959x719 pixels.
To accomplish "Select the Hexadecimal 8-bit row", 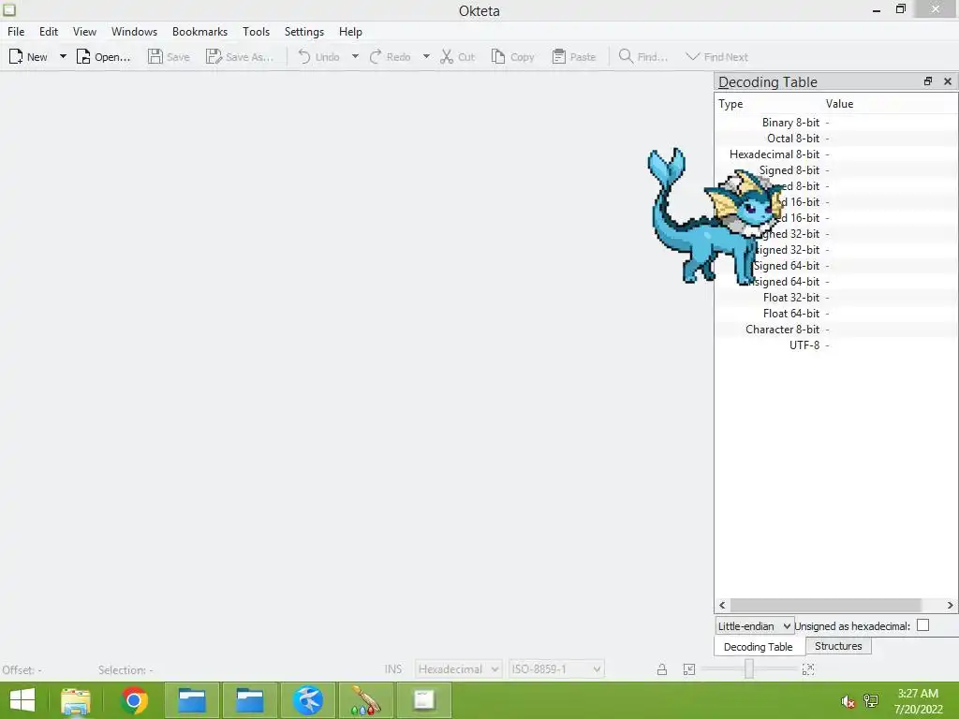I will coord(835,154).
